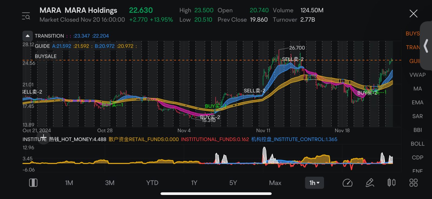Viewport: 432px width, 199px height.
Task: Open the gauge indicator icon
Action: pyautogui.click(x=347, y=183)
